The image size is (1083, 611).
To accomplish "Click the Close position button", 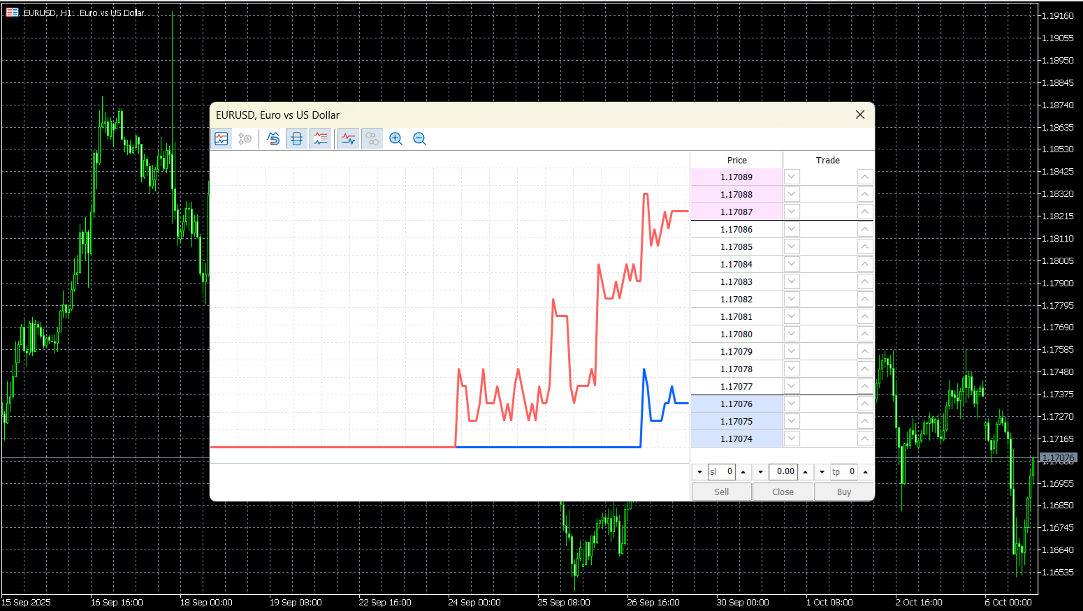I will coord(783,492).
